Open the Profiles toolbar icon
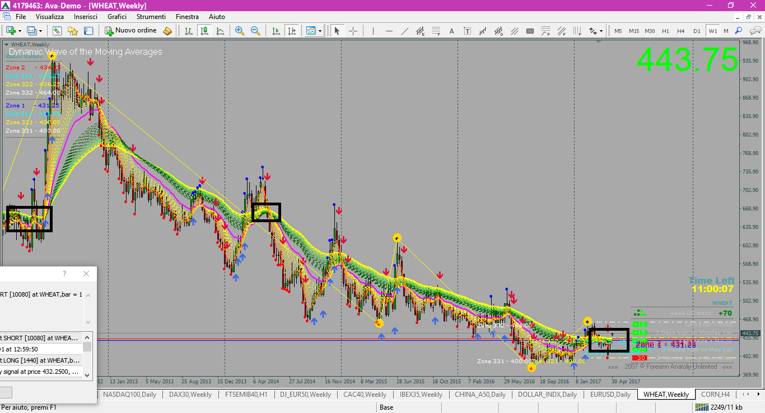 coord(31,31)
